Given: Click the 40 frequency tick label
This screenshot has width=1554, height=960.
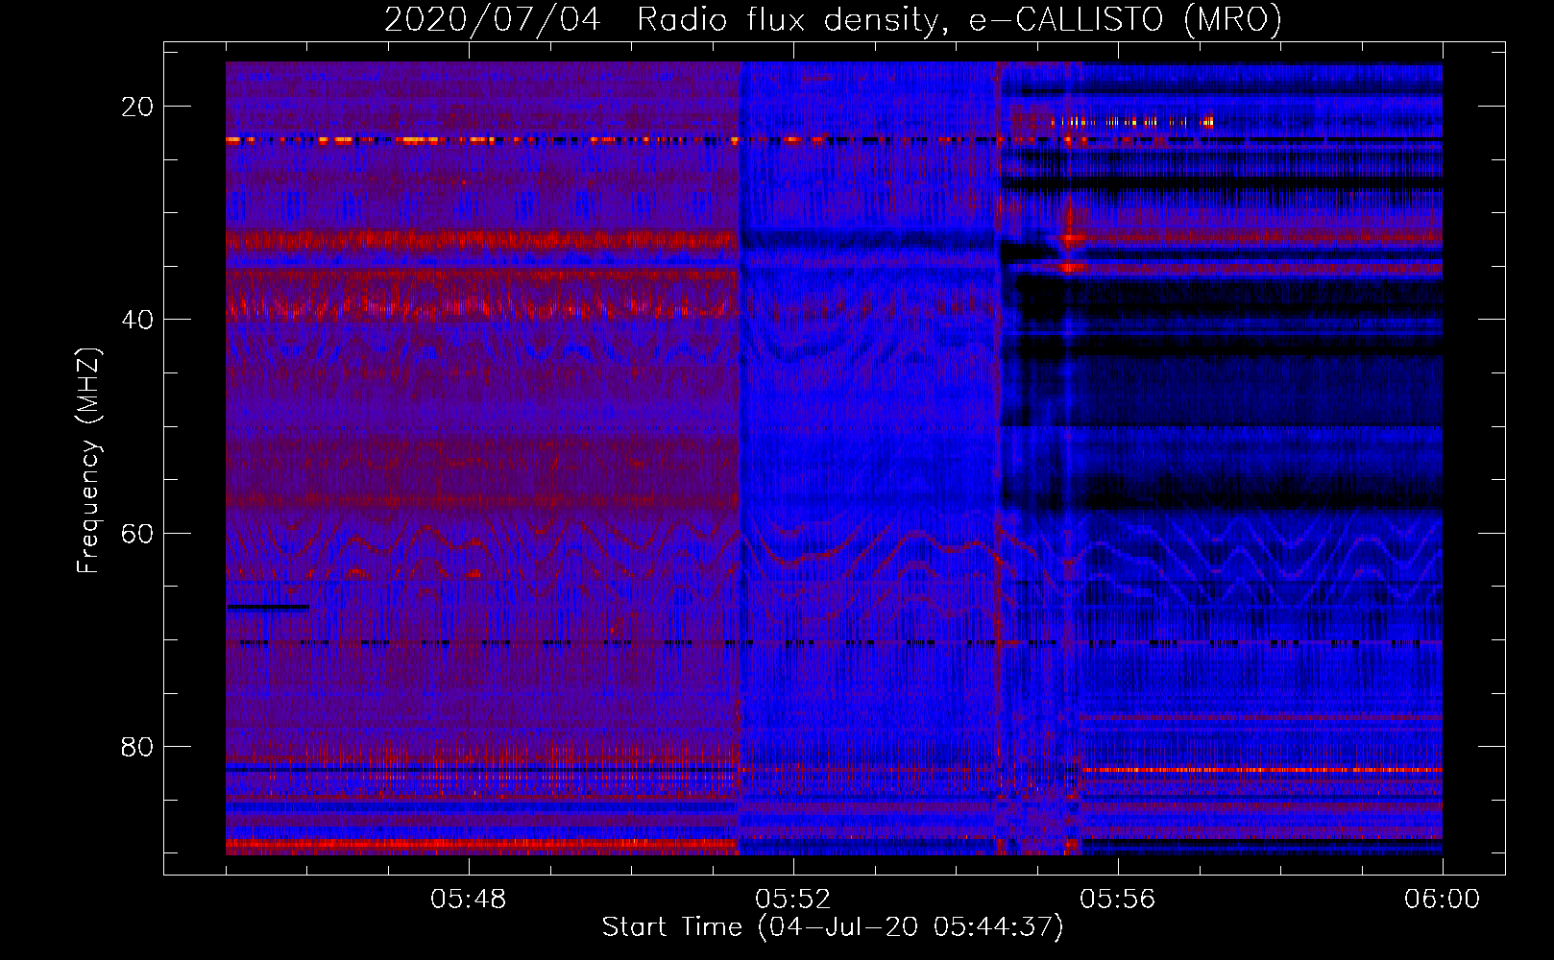Looking at the screenshot, I should pos(137,320).
